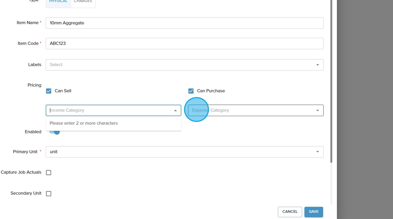Click the Primary Unit caret arrow icon
The width and height of the screenshot is (393, 219).
(x=318, y=152)
